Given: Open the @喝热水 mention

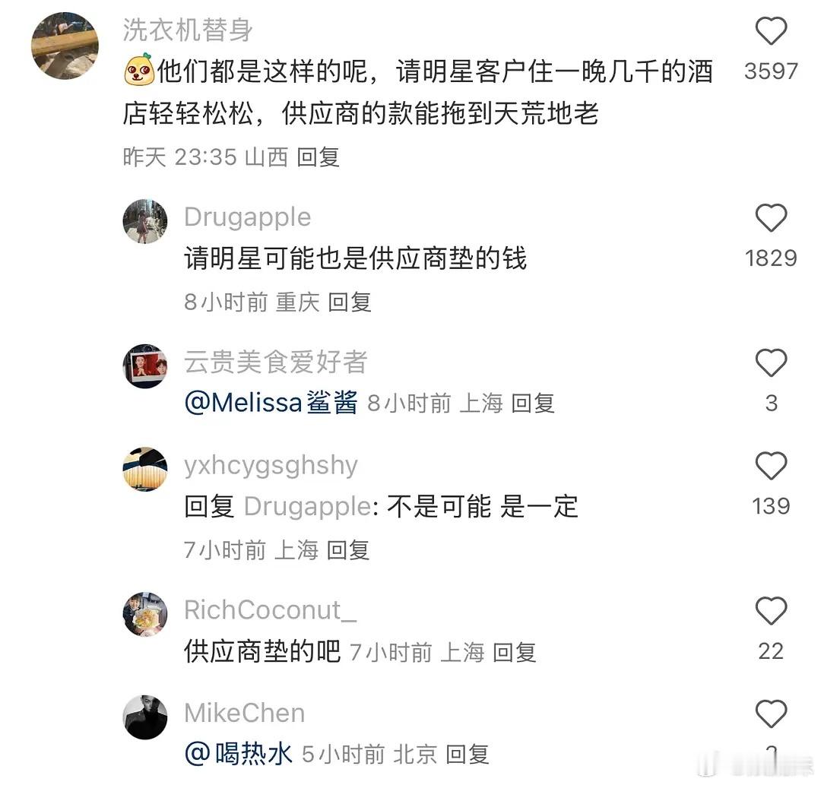Looking at the screenshot, I should coord(238,754).
